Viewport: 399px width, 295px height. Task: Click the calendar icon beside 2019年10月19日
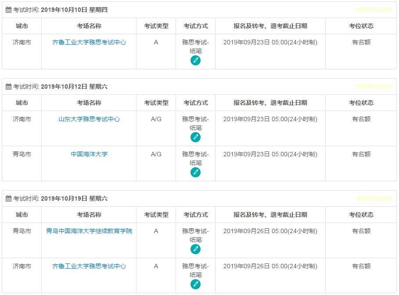(x=8, y=198)
